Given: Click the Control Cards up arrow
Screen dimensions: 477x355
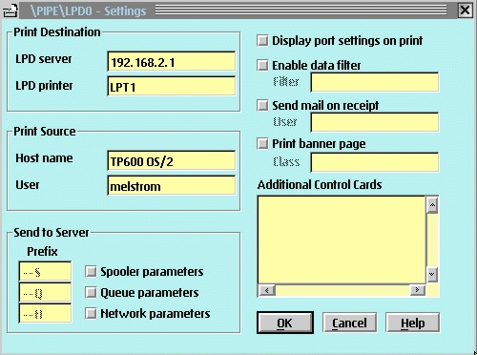Looking at the screenshot, I should [x=432, y=205].
